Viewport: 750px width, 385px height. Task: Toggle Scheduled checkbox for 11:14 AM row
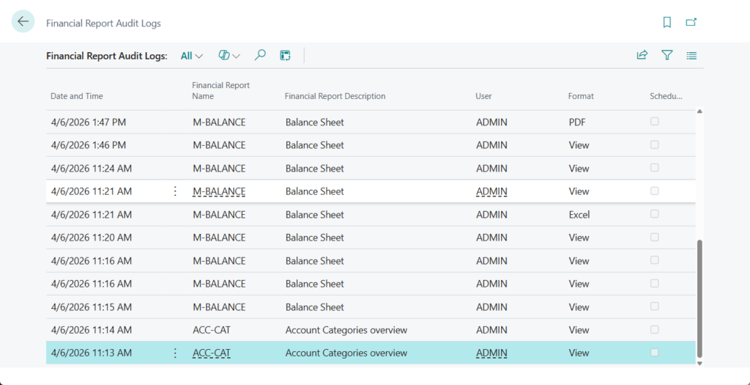[x=655, y=330]
